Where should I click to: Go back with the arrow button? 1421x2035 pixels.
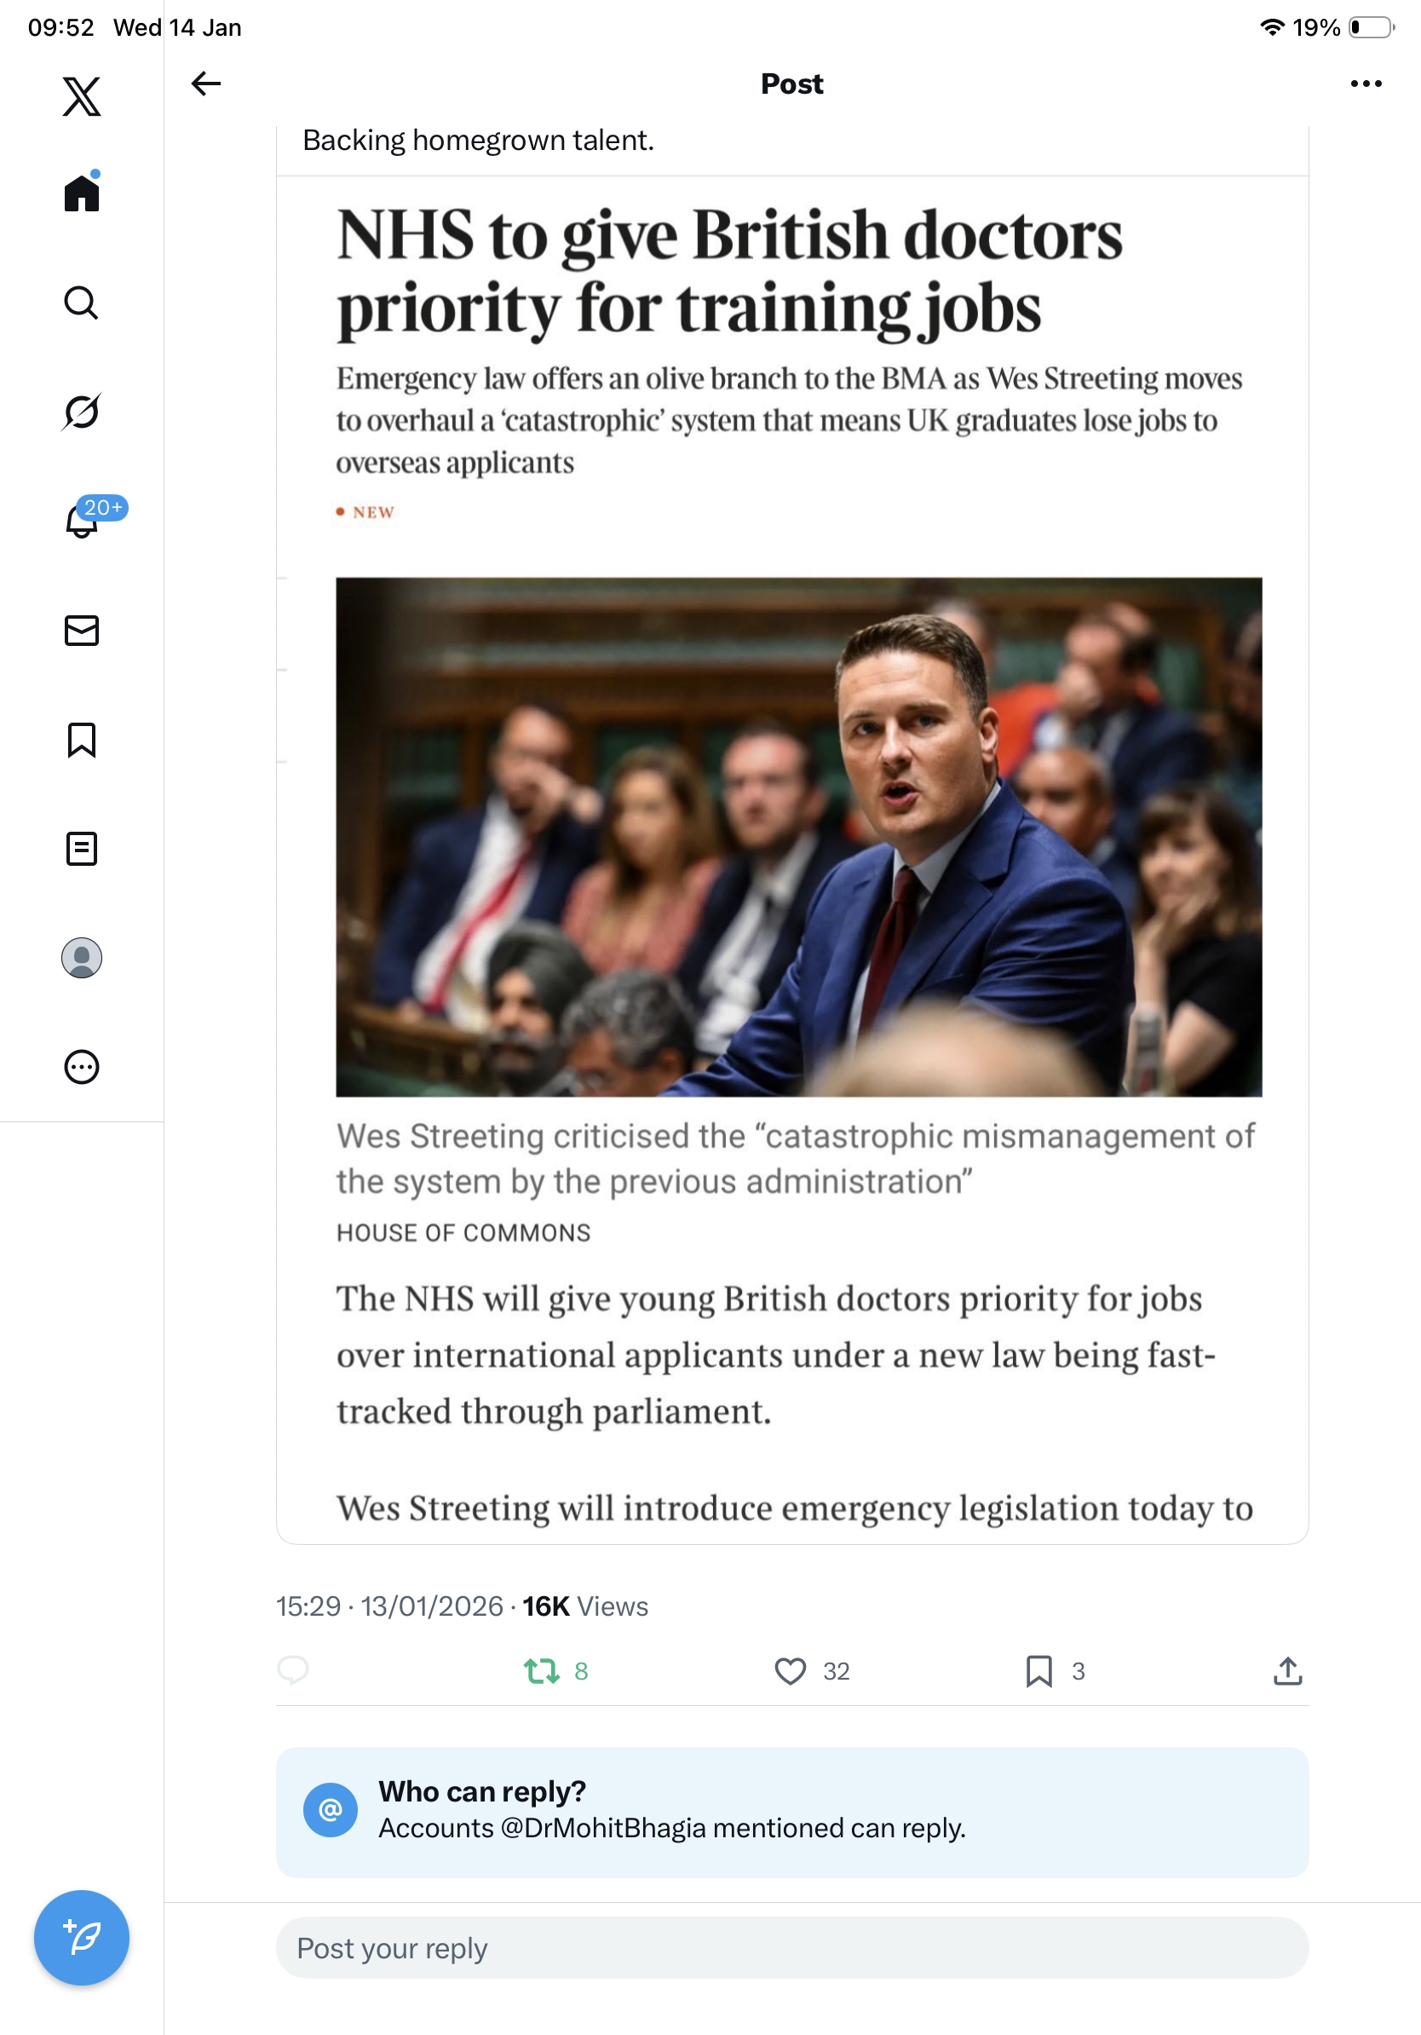pos(205,84)
